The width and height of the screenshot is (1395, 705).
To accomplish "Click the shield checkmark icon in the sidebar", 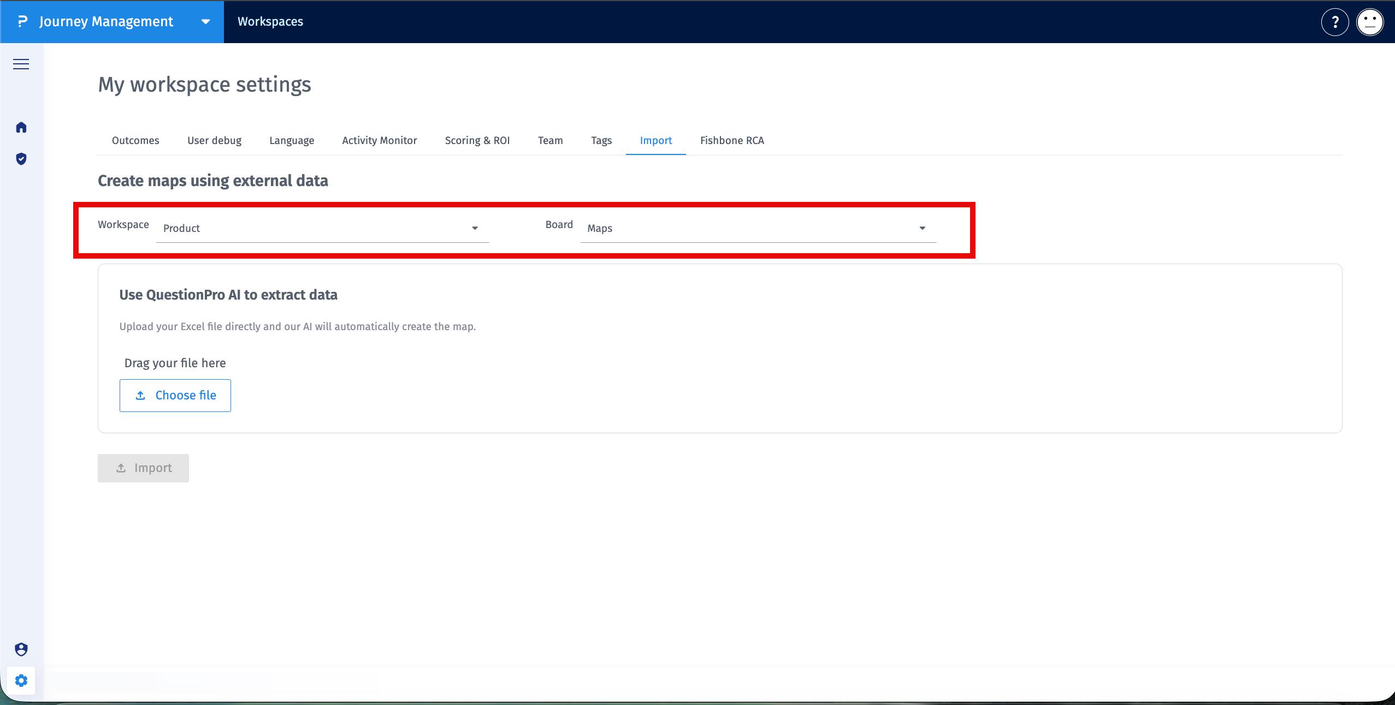I will click(21, 159).
